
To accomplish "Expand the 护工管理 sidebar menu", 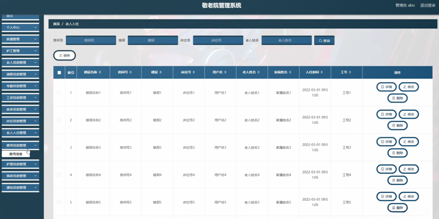I will (20, 51).
